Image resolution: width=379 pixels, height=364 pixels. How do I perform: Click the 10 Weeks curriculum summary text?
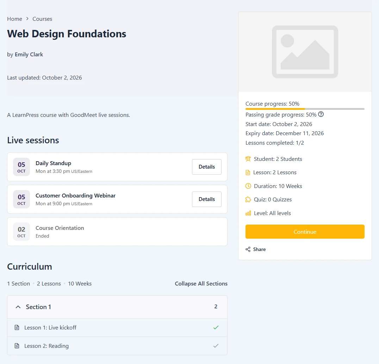(x=80, y=284)
